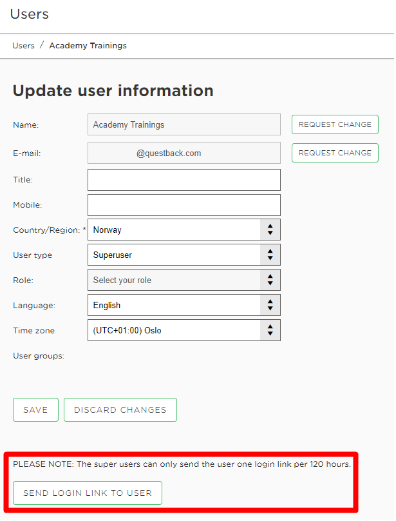Viewport: 396px width, 521px height.
Task: Open the Select your role dropdown
Action: (x=184, y=280)
